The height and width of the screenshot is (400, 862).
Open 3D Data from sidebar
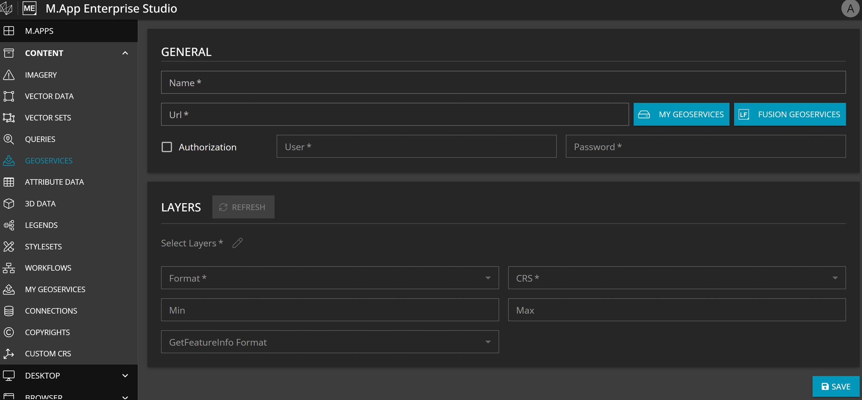pos(69,203)
